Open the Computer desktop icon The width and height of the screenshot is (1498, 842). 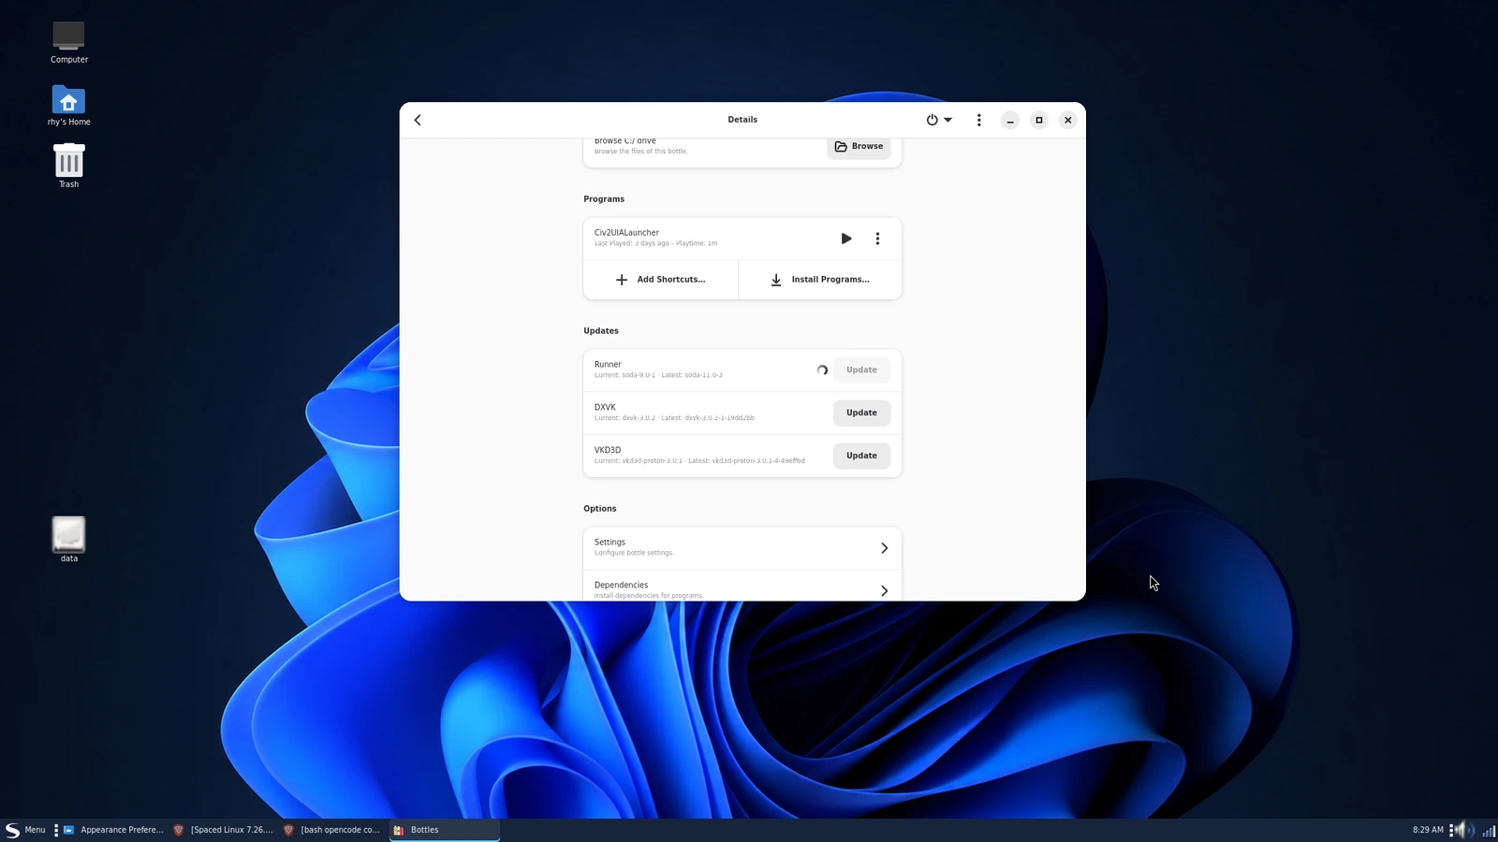[x=68, y=42]
